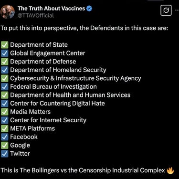Open The Truth About Vaccines profile picture
This screenshot has height=179, width=179.
(x=8, y=12)
